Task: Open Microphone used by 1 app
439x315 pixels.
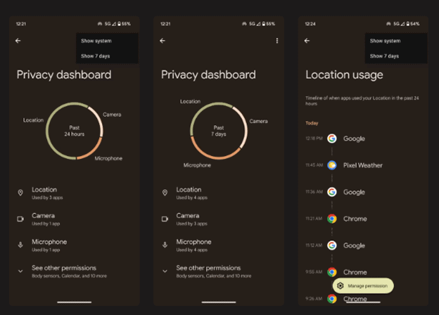Action: point(75,245)
